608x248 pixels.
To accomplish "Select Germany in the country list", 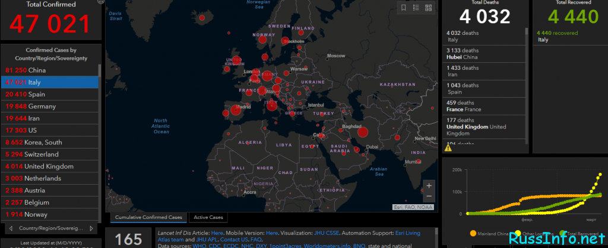I will (50, 106).
